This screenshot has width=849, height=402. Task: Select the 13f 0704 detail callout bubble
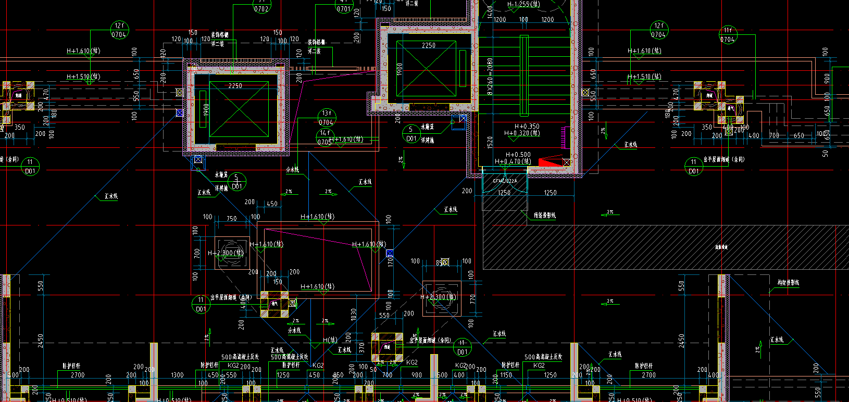click(x=326, y=118)
